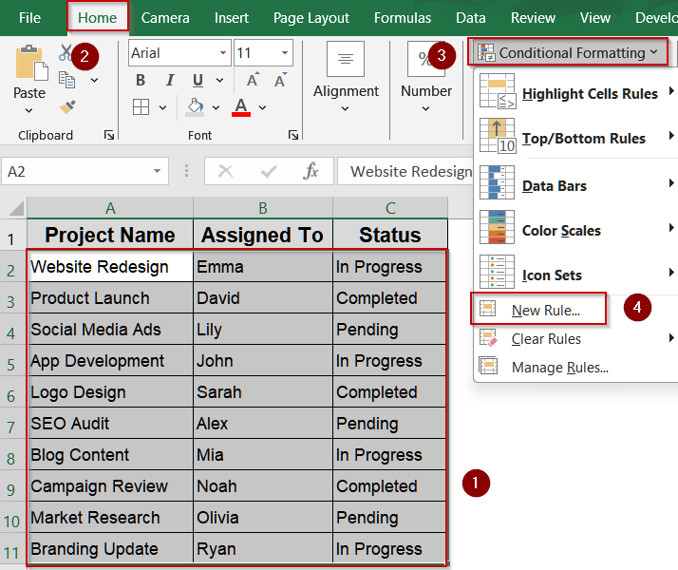Expand the Paste options arrow

[x=28, y=111]
